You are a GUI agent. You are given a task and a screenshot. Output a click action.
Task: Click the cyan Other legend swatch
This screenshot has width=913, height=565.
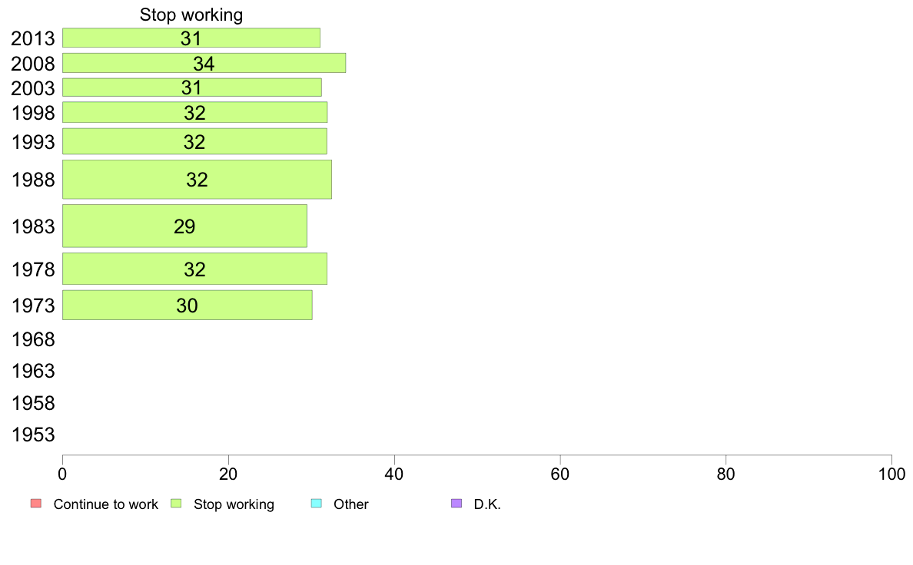coord(316,504)
